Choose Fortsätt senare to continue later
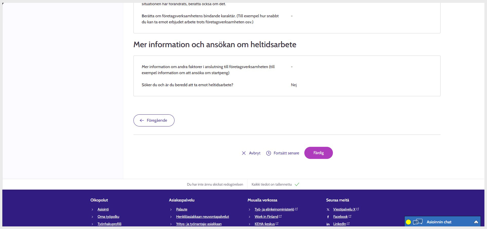Image resolution: width=487 pixels, height=229 pixels. coord(283,153)
